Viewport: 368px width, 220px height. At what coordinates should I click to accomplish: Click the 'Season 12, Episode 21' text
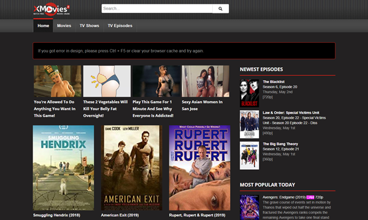(x=281, y=149)
